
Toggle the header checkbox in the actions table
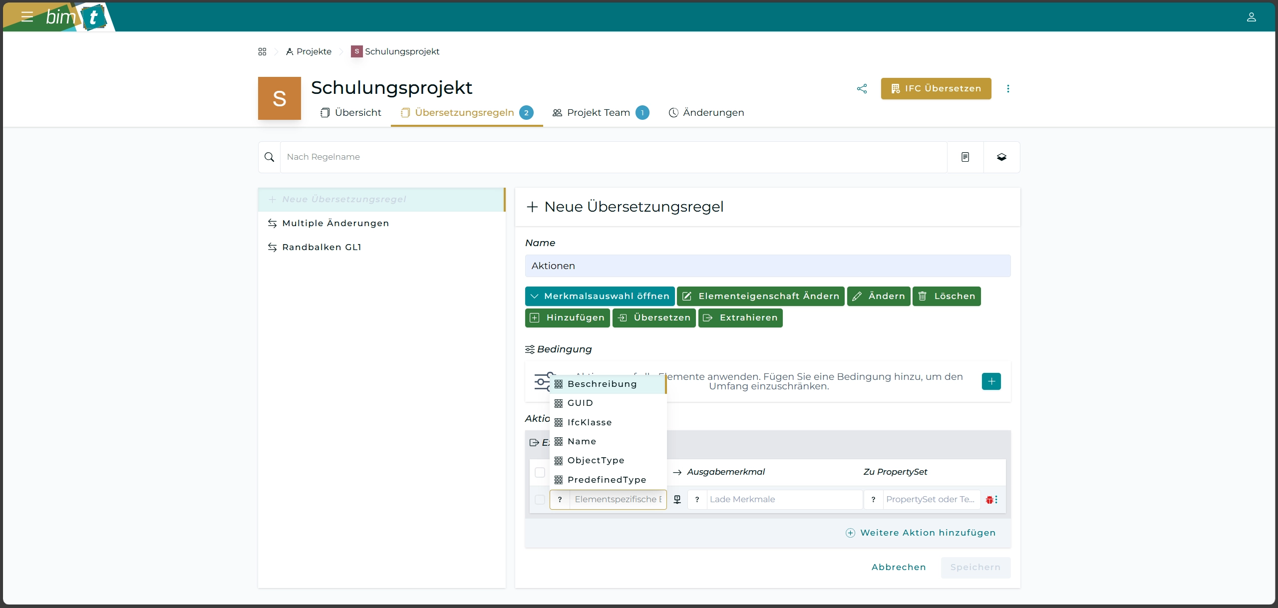pos(540,472)
